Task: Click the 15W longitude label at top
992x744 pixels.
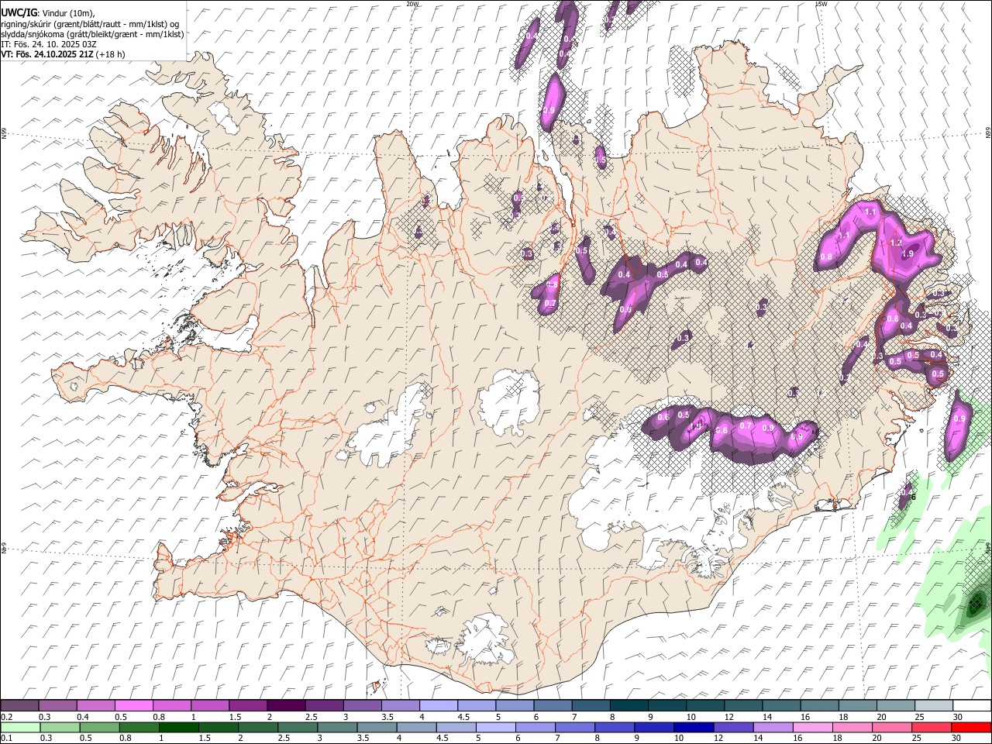Action: tap(821, 4)
